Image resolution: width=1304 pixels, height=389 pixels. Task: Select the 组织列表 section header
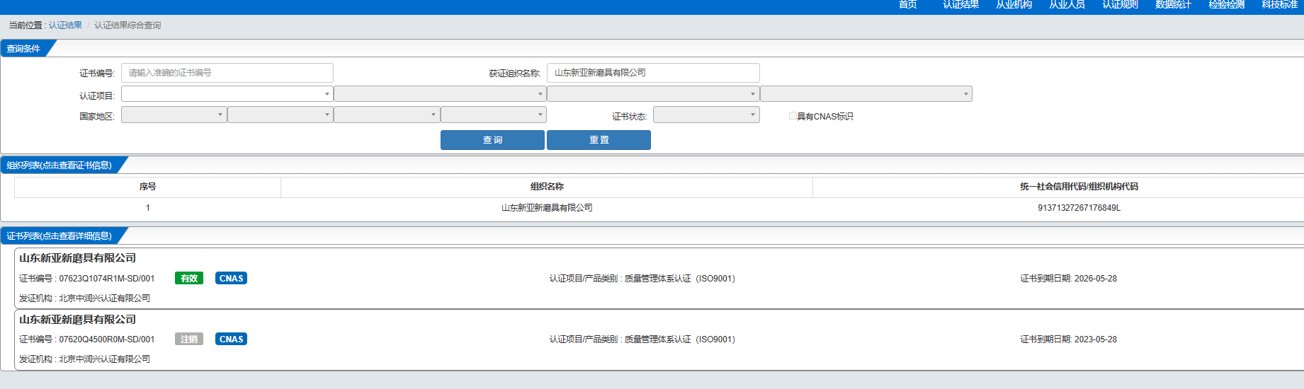click(x=59, y=166)
